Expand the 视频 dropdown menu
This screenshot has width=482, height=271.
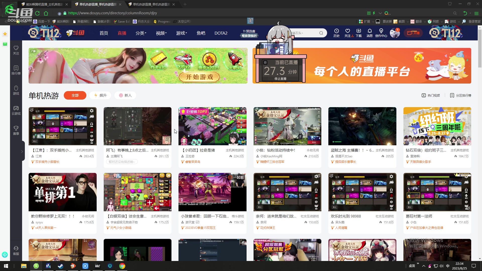pyautogui.click(x=161, y=33)
